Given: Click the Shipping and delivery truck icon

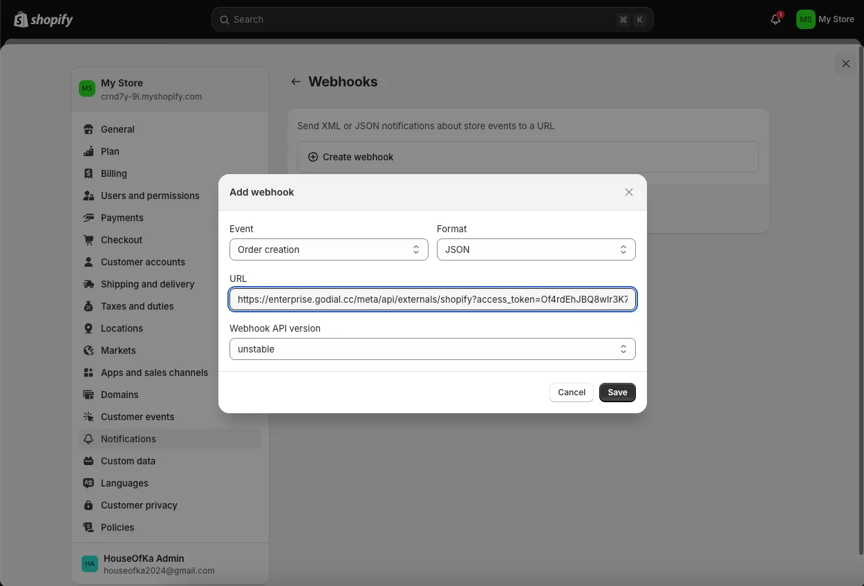Looking at the screenshot, I should click(88, 284).
